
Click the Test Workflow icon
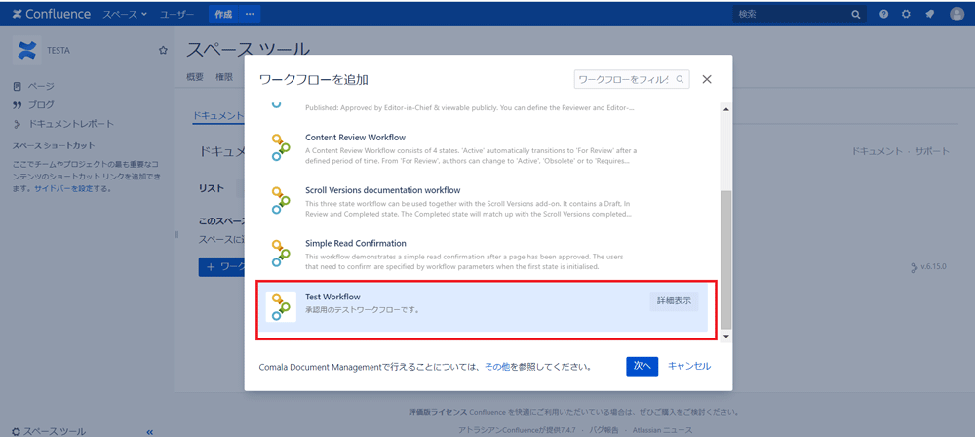[281, 307]
